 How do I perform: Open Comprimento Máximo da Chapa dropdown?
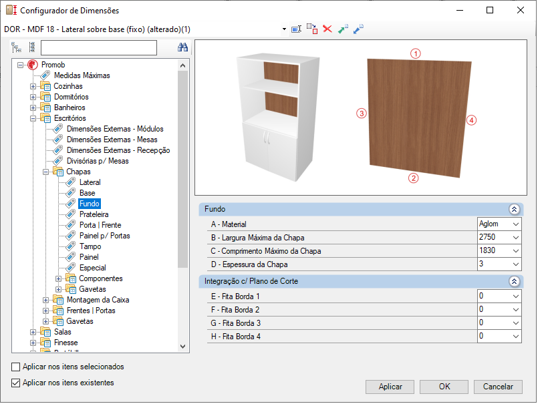pyautogui.click(x=515, y=251)
